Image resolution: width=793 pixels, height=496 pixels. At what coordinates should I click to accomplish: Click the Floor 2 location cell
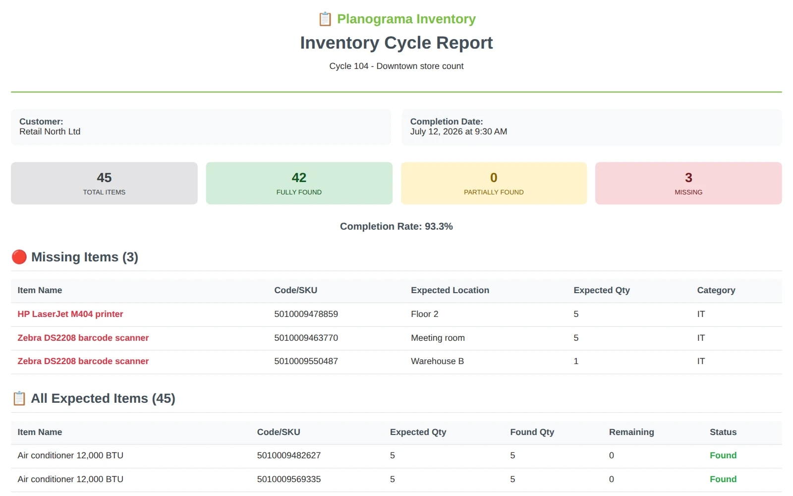[425, 314]
